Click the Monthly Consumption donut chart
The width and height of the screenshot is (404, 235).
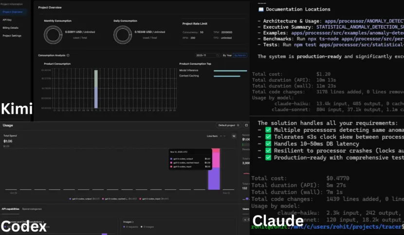click(53, 34)
